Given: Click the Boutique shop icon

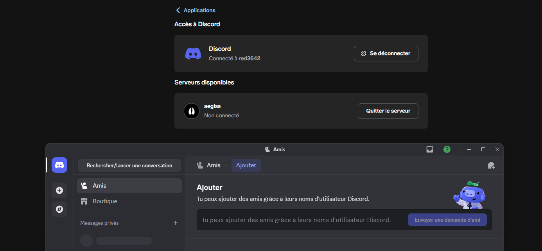Looking at the screenshot, I should (x=84, y=201).
